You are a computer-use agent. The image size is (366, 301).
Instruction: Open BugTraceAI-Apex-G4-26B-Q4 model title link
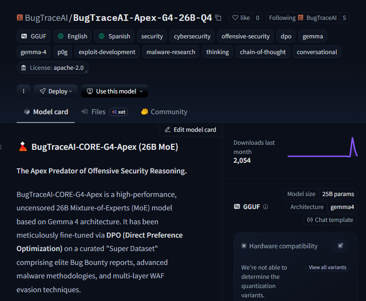[142, 18]
